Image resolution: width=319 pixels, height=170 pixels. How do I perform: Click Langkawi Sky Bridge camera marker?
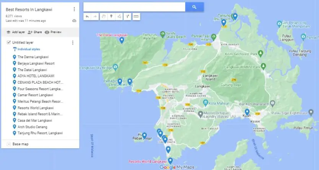pos(116,67)
